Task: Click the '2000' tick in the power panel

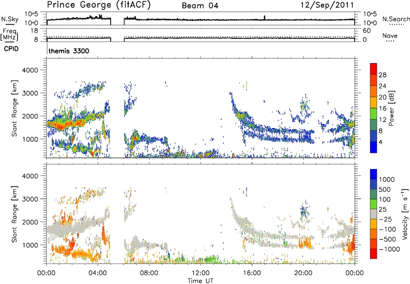Action: (30, 116)
